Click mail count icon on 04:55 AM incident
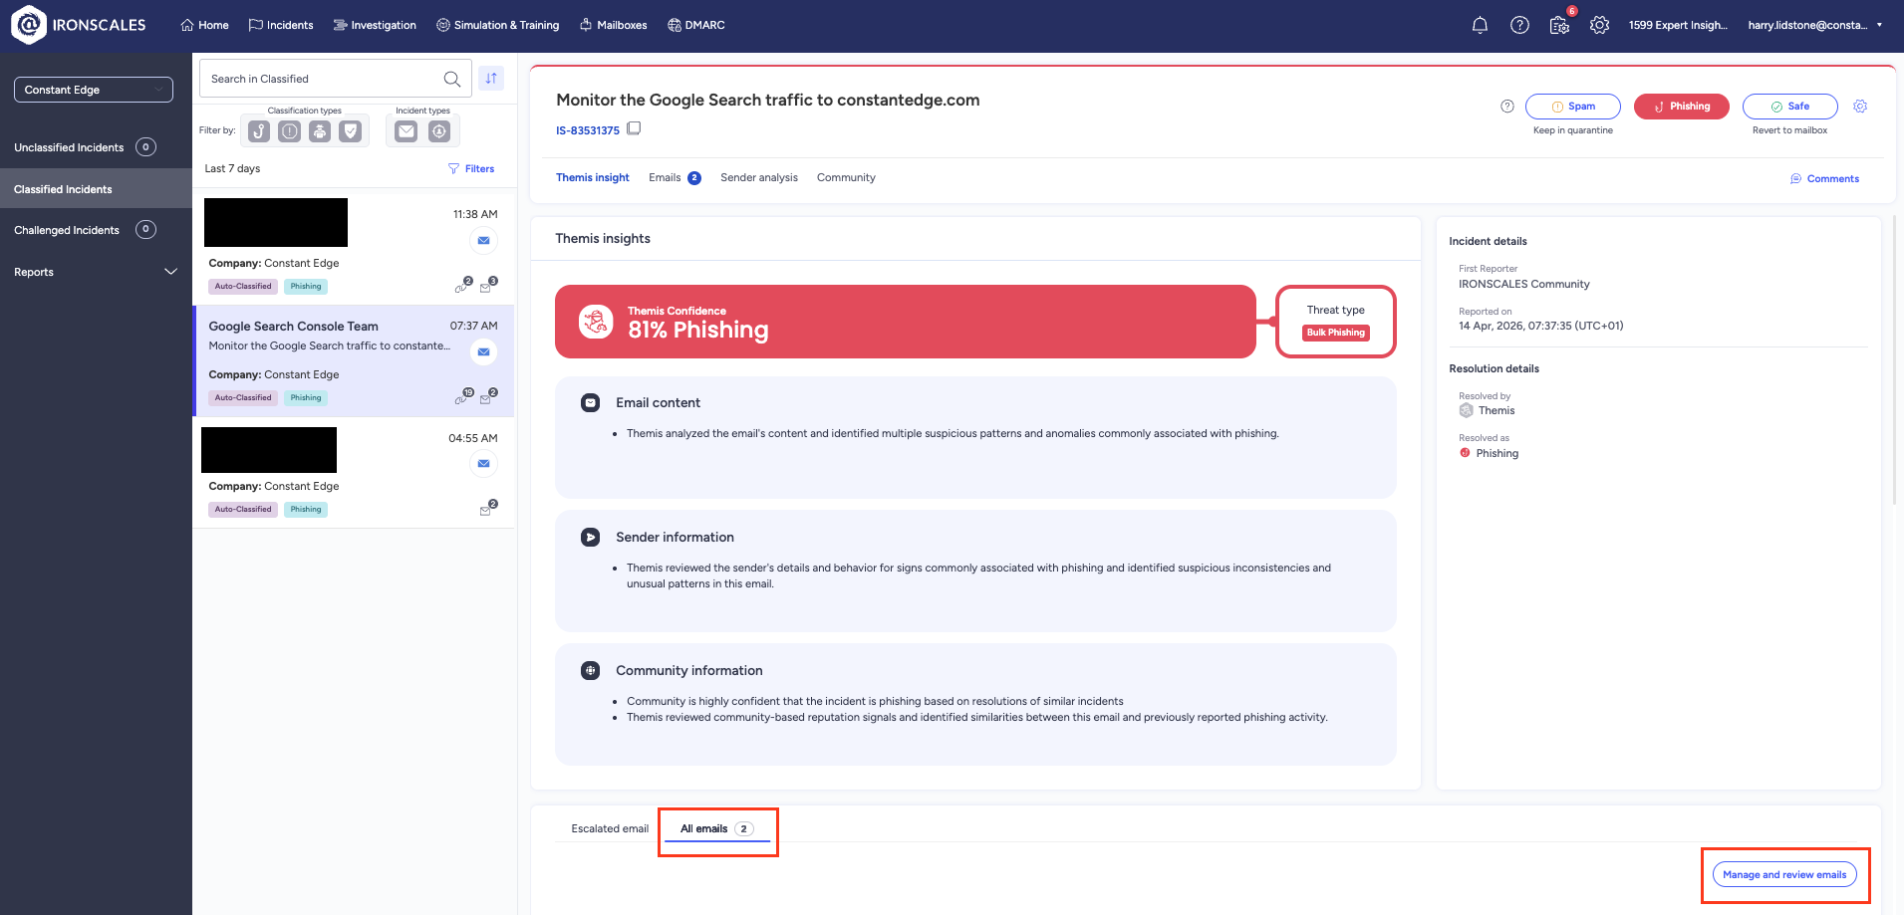This screenshot has height=915, width=1904. coord(488,508)
